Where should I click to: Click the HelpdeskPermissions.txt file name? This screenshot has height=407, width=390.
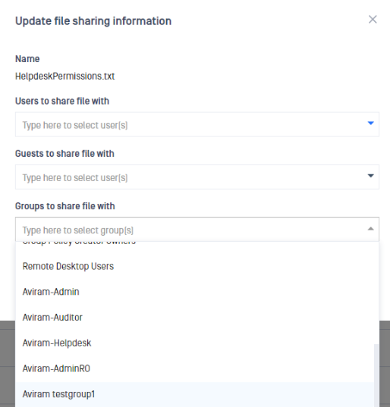(x=65, y=77)
